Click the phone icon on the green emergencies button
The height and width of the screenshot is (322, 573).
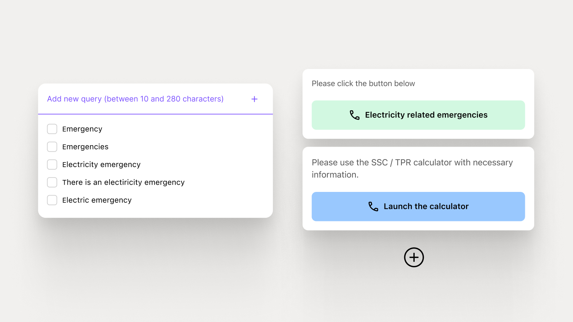click(355, 115)
